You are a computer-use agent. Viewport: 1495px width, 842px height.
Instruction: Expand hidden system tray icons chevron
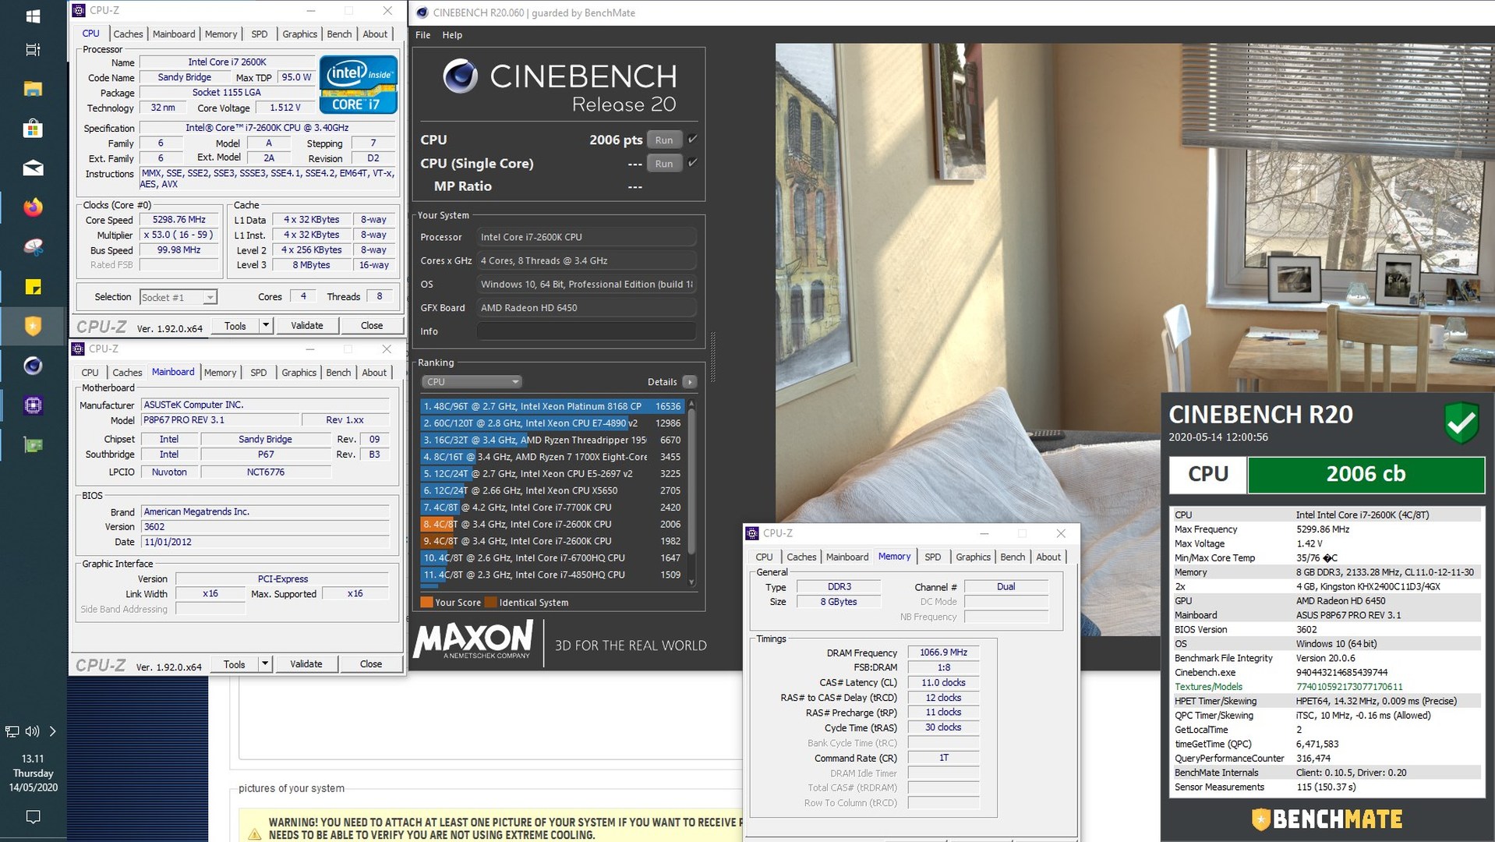coord(52,731)
